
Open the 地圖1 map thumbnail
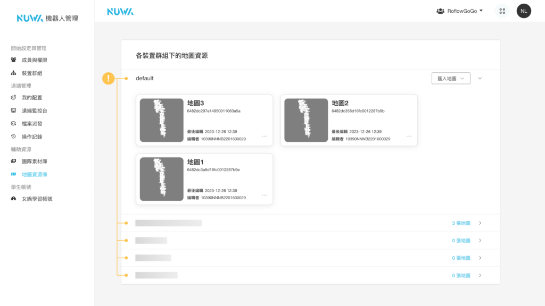[162, 179]
